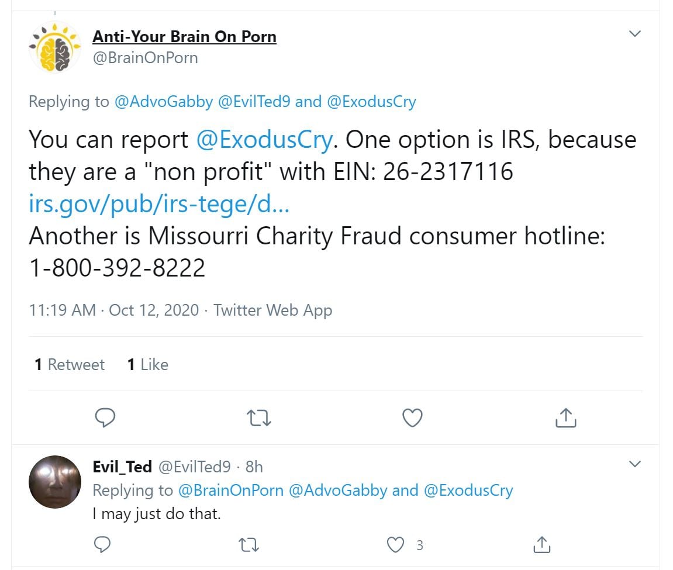The image size is (673, 570).
Task: Like the main tweet about ExodusCry
Action: [413, 417]
